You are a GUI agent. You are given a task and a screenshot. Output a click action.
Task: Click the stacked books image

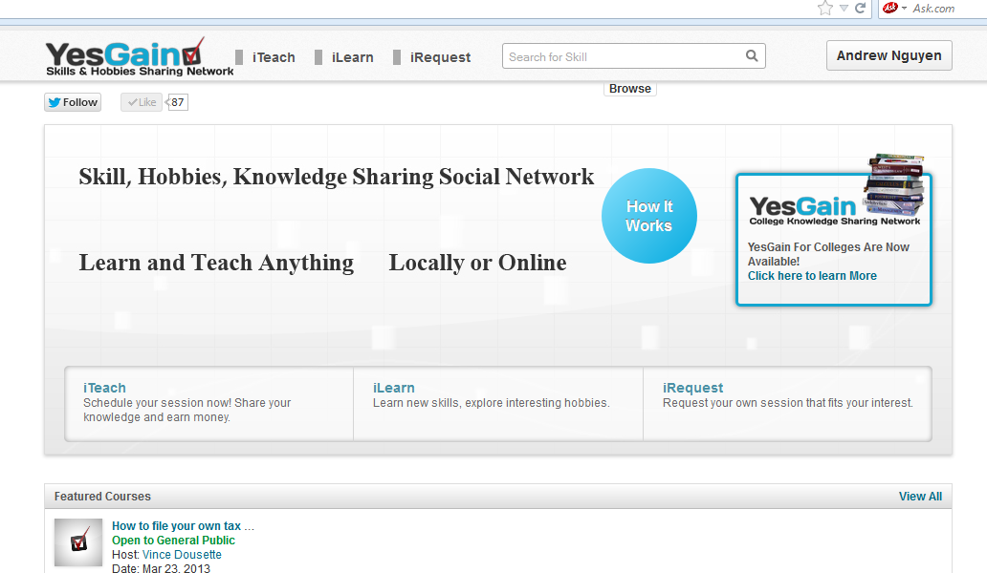point(894,183)
